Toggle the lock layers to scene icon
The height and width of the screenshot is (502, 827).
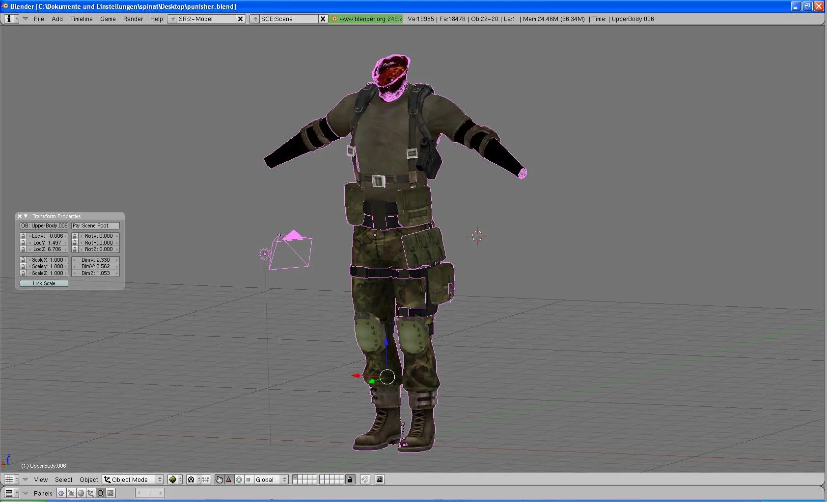pos(350,479)
